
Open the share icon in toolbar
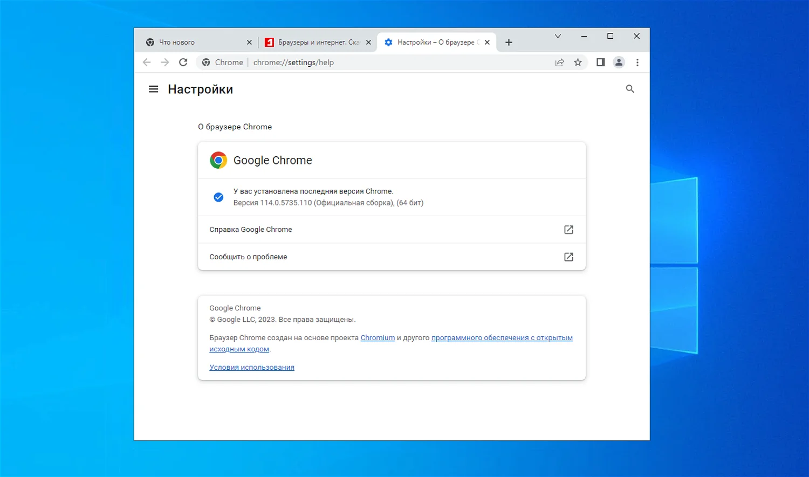point(559,62)
